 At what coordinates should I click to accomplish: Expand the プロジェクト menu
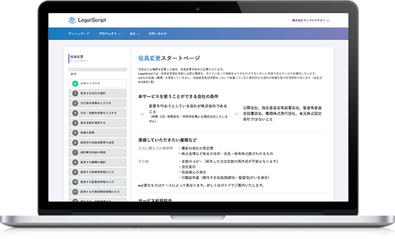(110, 33)
